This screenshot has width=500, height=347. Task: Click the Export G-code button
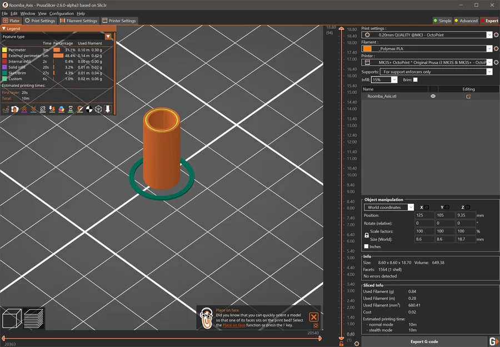(424, 341)
